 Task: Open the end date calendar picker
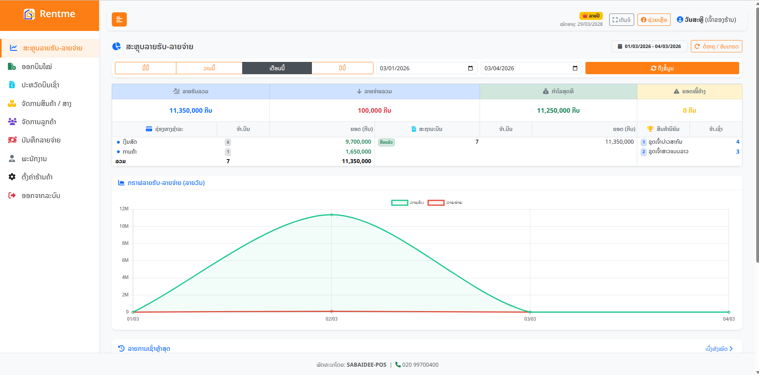pyautogui.click(x=575, y=68)
